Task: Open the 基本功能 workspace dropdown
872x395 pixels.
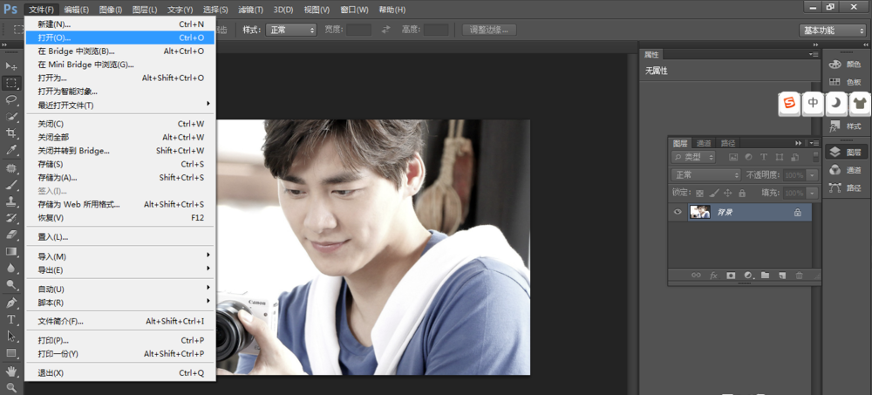Action: (832, 31)
